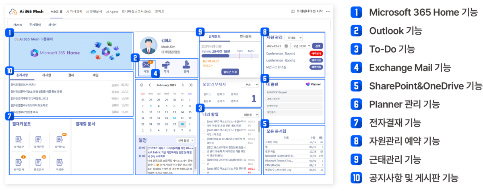Open the 결재 stamp icon
483x191 pixels.
coord(186,65)
